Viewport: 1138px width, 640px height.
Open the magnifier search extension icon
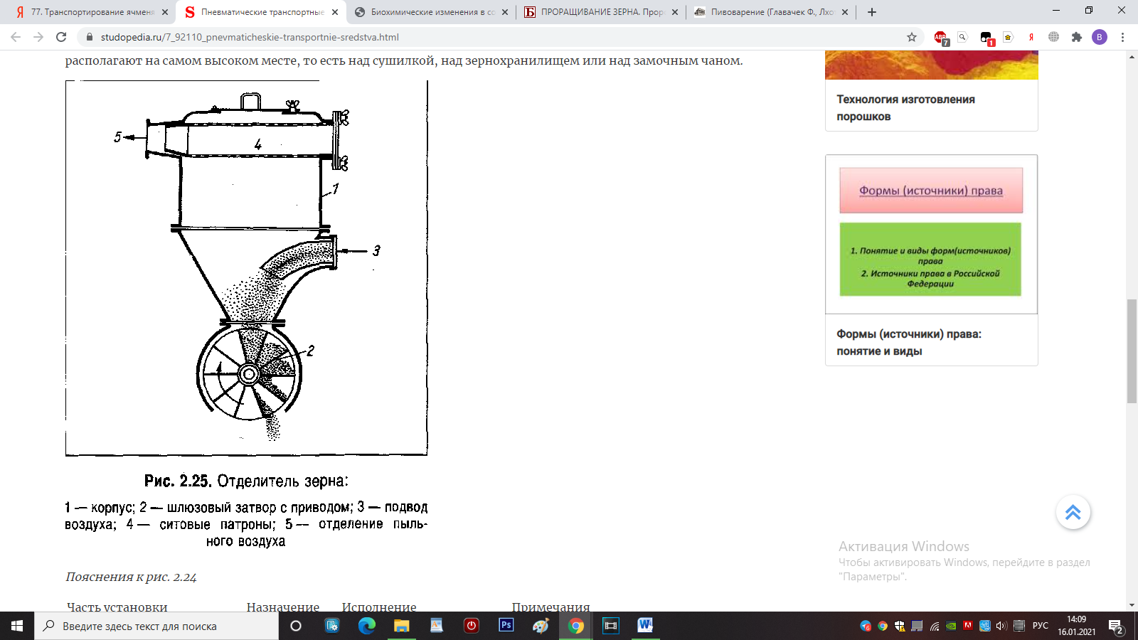[x=962, y=37]
